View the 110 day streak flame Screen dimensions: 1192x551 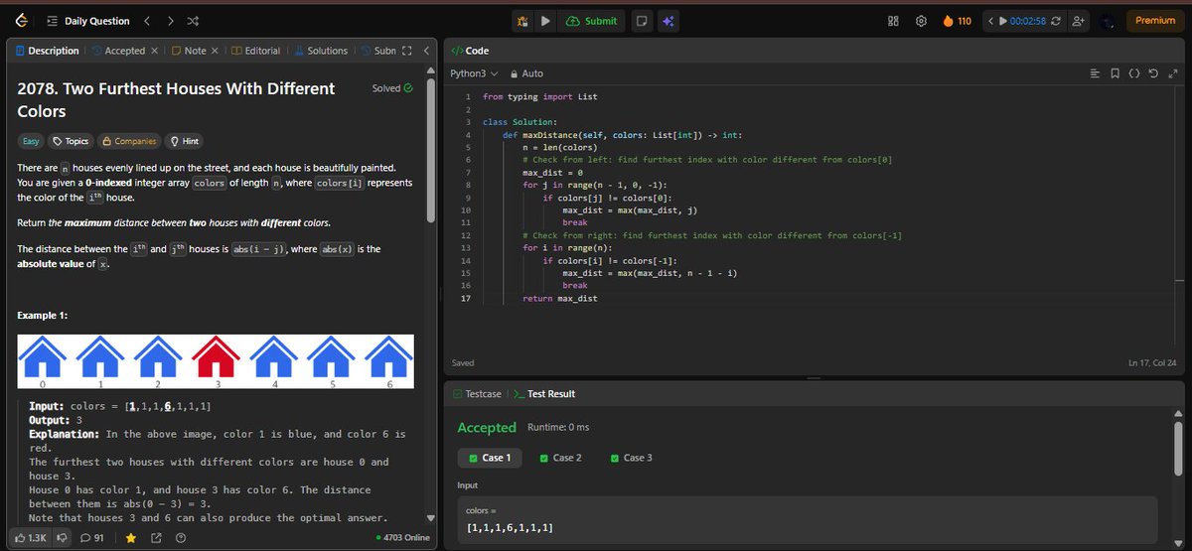[x=957, y=21]
